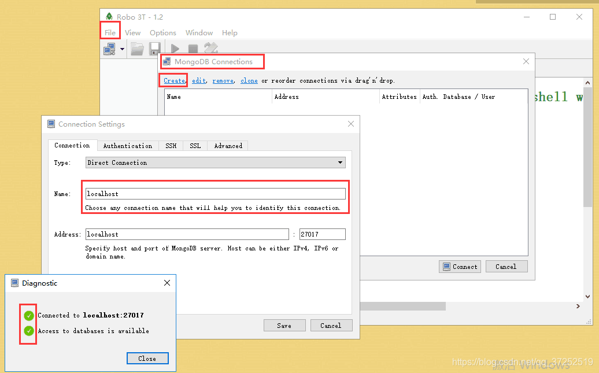The image size is (599, 373).
Task: Maximize the Robo 3T window
Action: tap(553, 17)
